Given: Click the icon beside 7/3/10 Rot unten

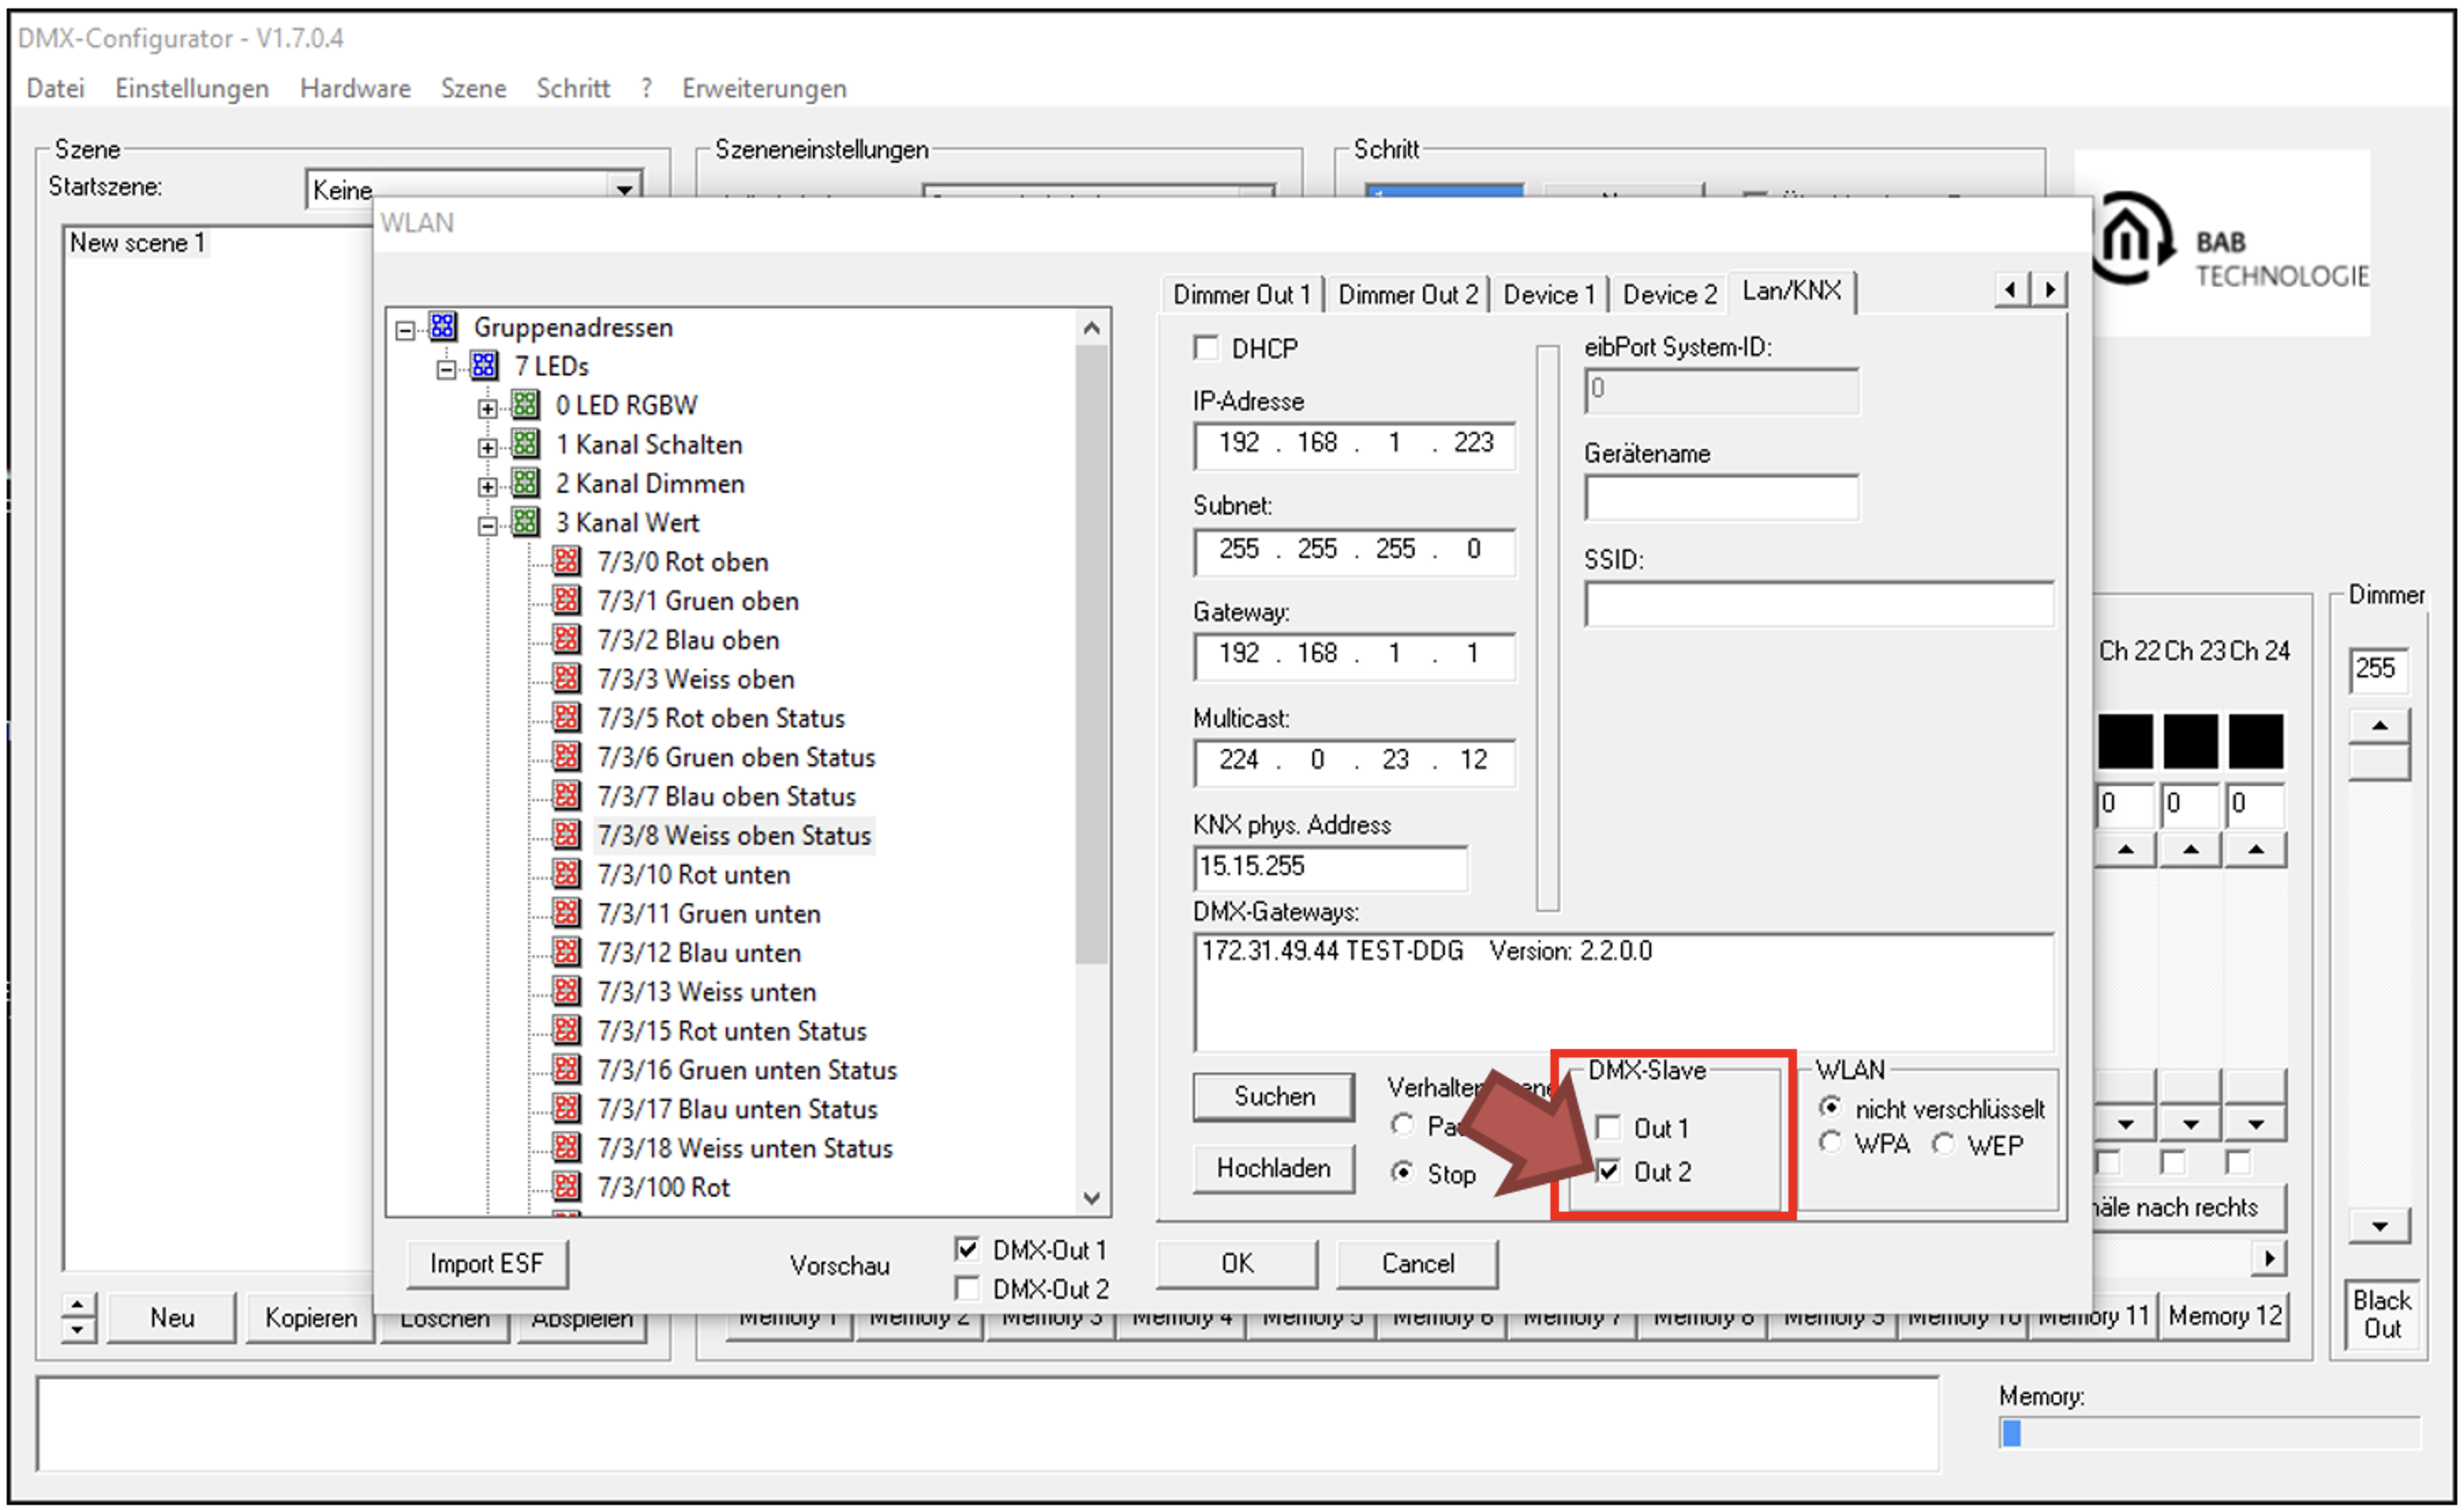Looking at the screenshot, I should pos(567,873).
